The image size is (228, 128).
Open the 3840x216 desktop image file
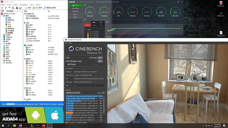pos(221,14)
